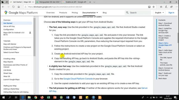
Task: Click the beta flask icon in sidebar
Action: coord(30,32)
